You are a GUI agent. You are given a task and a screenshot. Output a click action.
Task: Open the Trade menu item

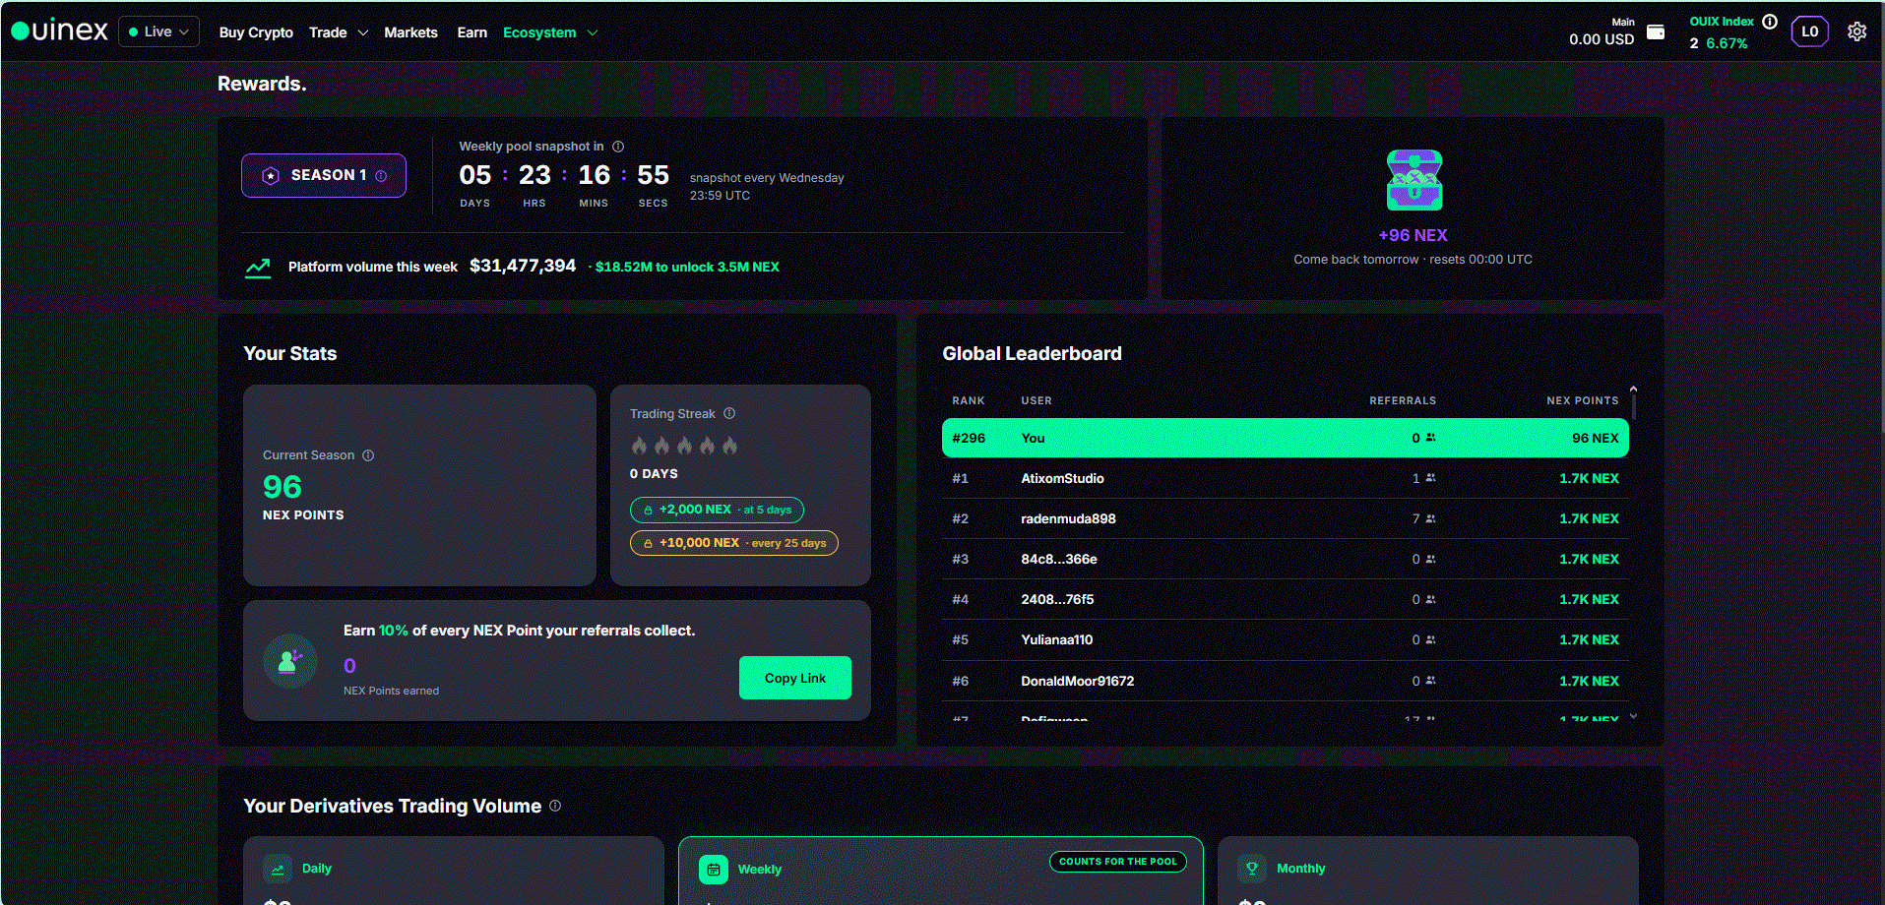coord(328,32)
